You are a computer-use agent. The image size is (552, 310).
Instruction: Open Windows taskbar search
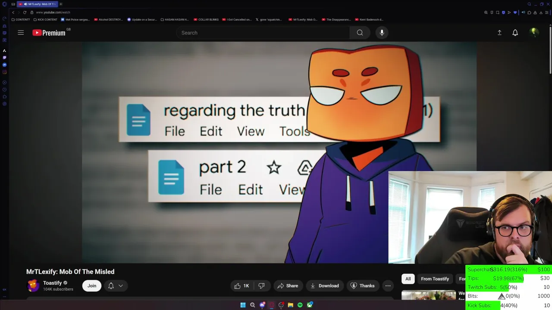click(252, 305)
